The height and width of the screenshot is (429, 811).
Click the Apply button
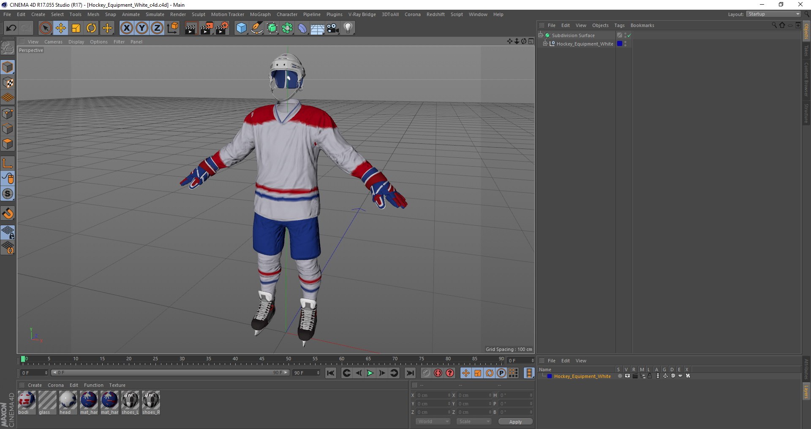pos(515,422)
